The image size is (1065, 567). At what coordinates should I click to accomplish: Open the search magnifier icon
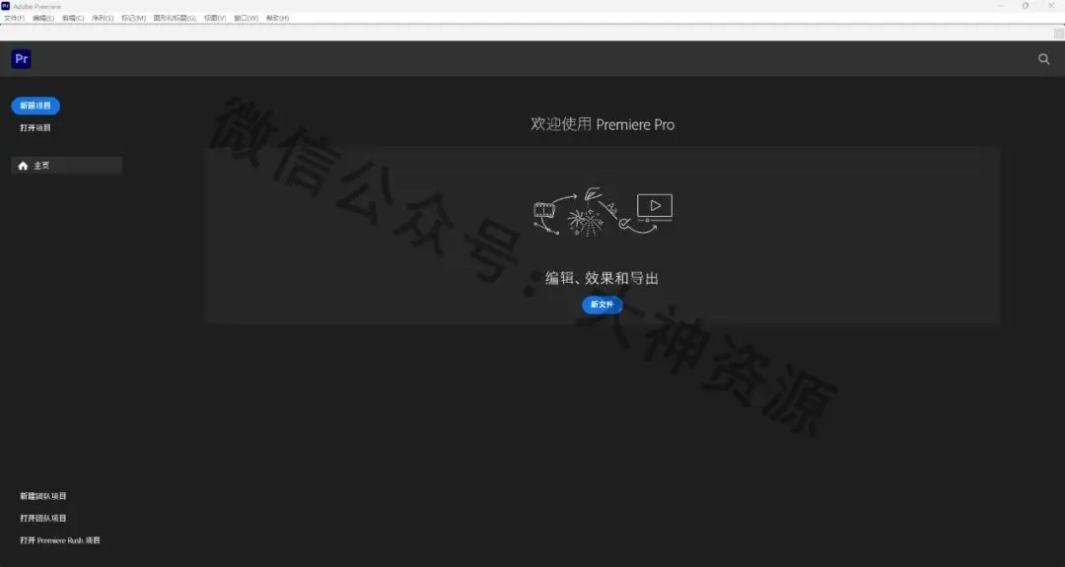pos(1044,59)
